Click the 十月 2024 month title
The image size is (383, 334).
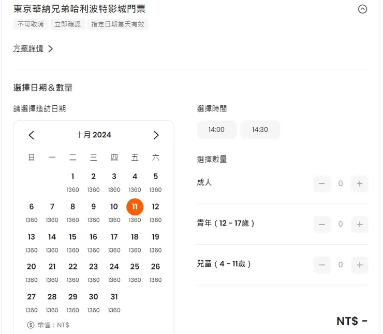(94, 135)
